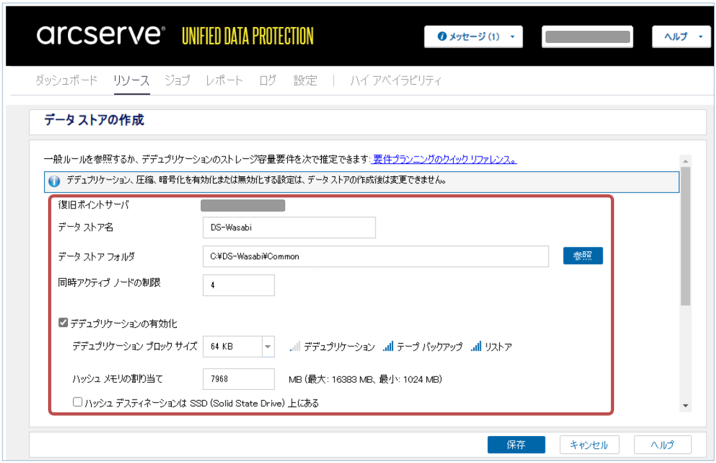Viewport: 716px width, 463px height.
Task: Switch to the ダッシュボード tab
Action: (66, 80)
